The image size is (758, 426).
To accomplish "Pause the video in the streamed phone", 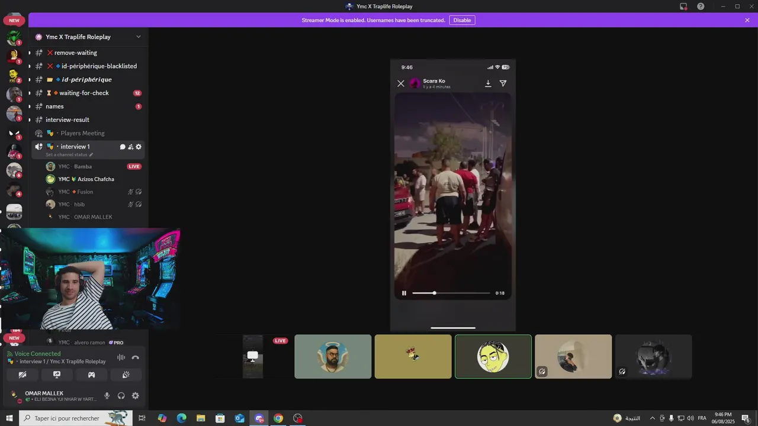I will [x=404, y=293].
